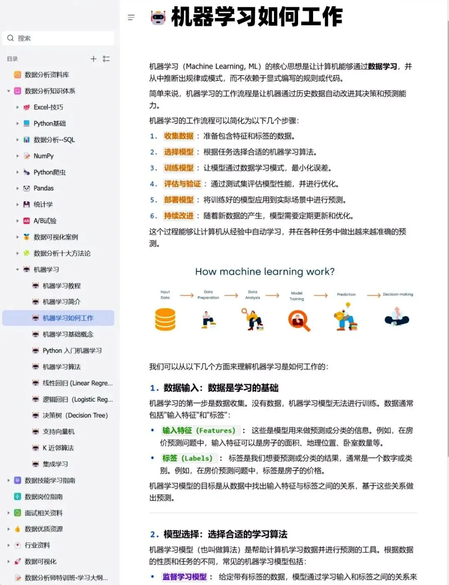Screen dimensions: 449x585
Task: Click the highlighted text 收集数据
Action: point(179,136)
